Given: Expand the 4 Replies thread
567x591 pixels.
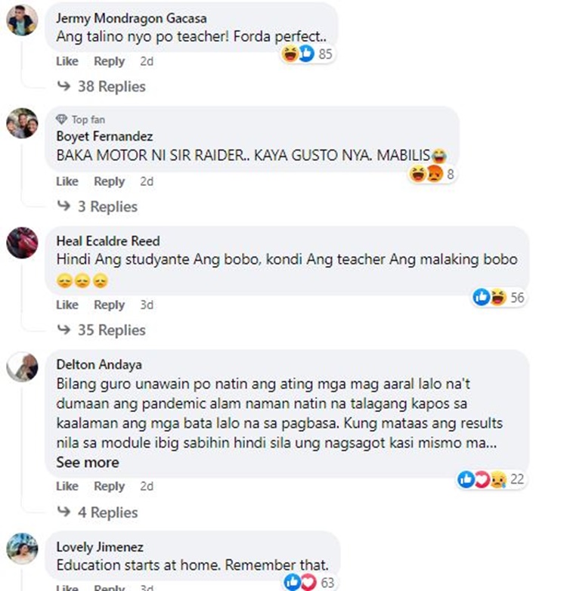Looking at the screenshot, I should pos(98,512).
